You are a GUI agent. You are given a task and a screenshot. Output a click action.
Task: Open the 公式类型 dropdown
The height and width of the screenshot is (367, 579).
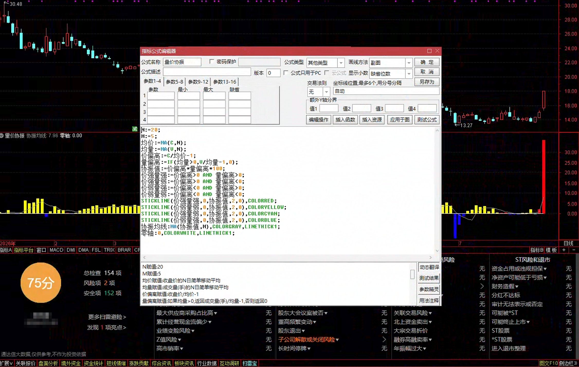341,63
